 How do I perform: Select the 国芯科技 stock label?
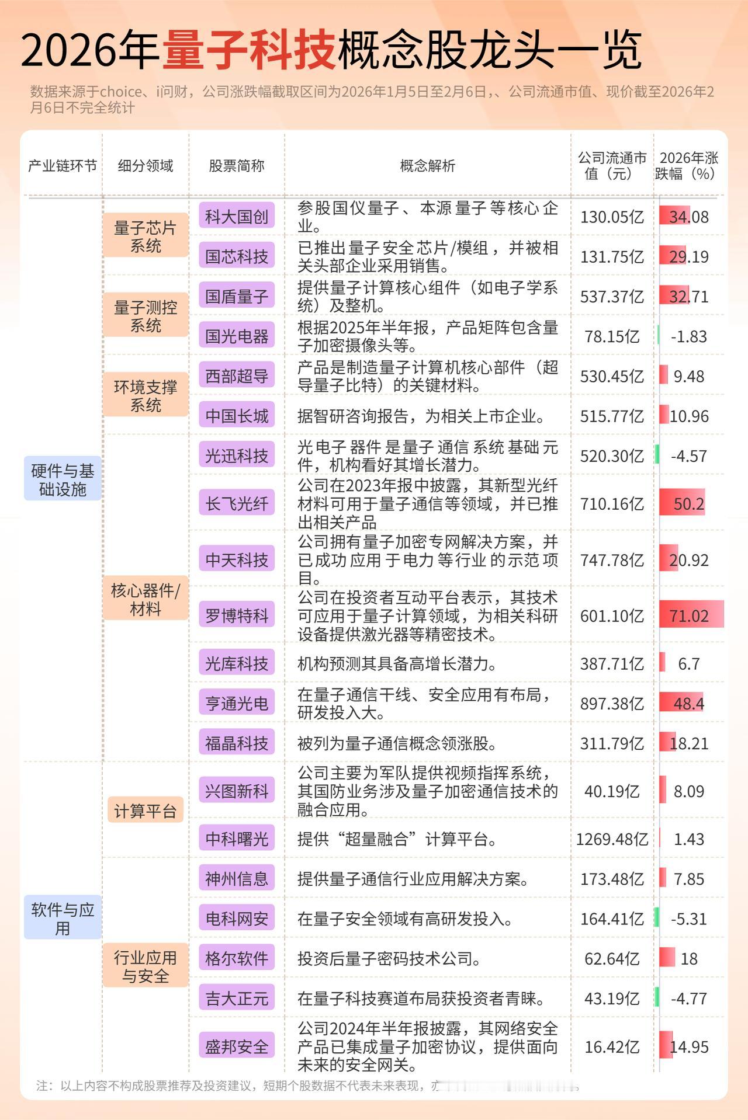pyautogui.click(x=236, y=256)
